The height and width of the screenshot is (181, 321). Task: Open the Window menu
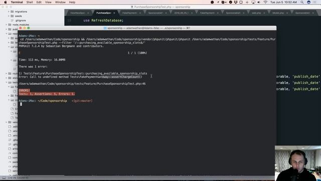tap(60, 2)
